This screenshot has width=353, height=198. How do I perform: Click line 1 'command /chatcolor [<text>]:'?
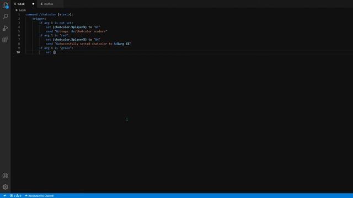pos(49,14)
